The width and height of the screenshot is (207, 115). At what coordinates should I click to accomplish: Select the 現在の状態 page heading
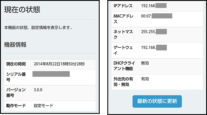(x=22, y=10)
